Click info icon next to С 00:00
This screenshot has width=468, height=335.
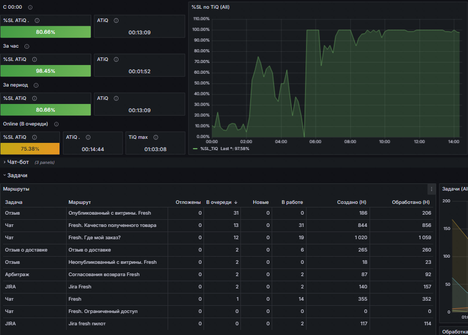coord(30,7)
